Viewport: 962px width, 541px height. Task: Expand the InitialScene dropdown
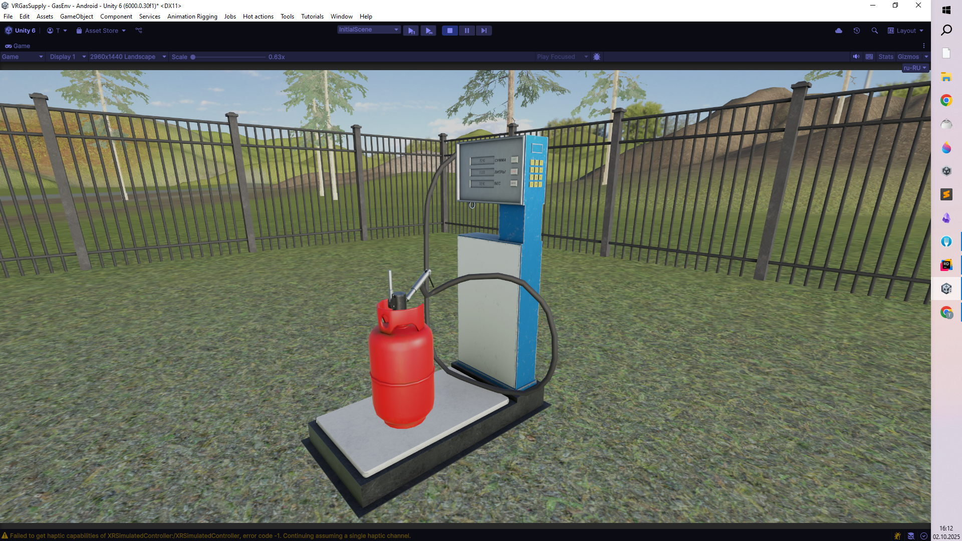[x=369, y=30]
